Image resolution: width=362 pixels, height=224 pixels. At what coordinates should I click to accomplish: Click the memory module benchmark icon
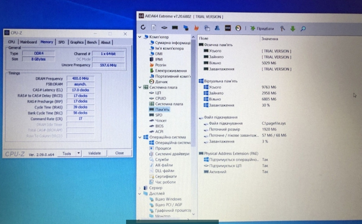click(175, 28)
